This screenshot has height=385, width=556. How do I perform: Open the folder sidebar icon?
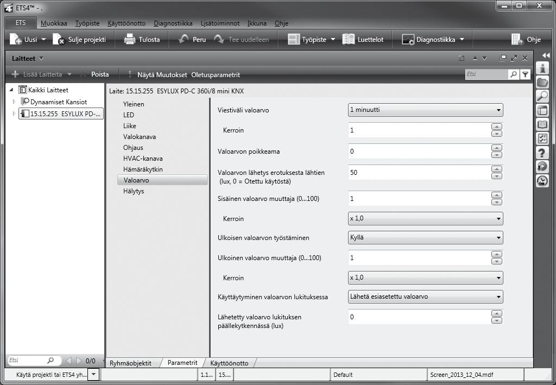542,82
